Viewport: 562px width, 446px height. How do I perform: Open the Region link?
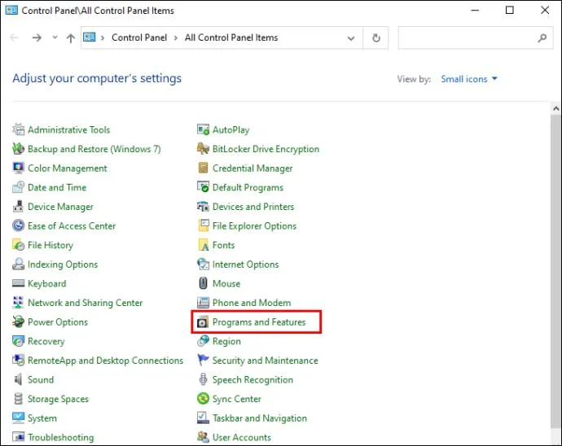226,341
